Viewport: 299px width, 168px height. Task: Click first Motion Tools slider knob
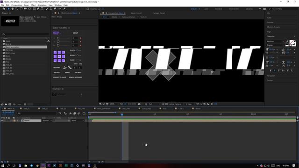point(58,38)
